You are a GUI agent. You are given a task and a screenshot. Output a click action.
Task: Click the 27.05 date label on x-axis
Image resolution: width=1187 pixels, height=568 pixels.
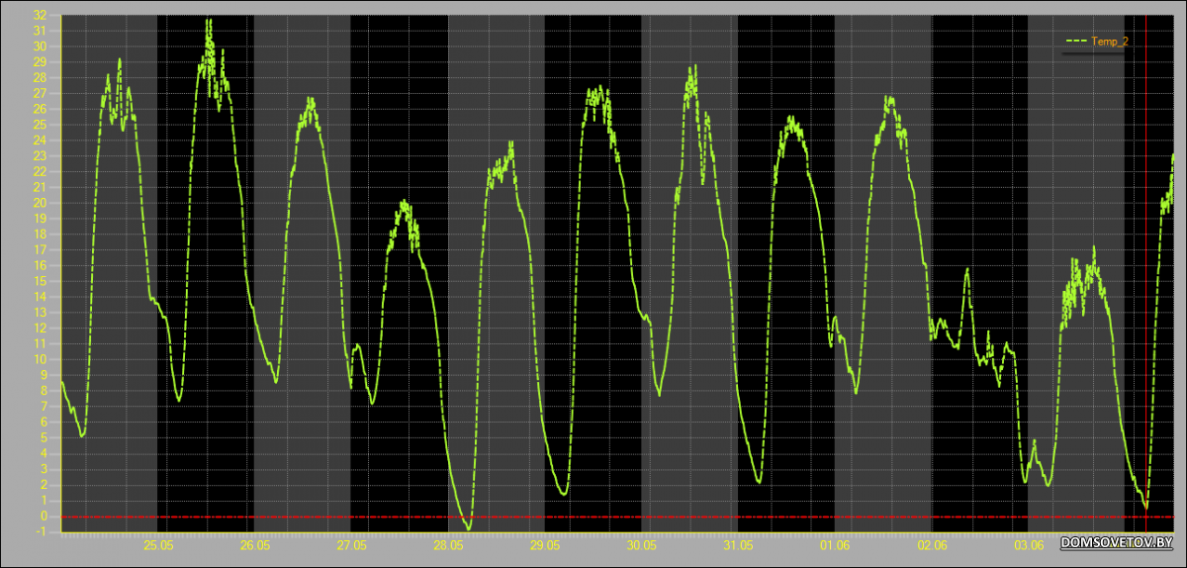point(351,544)
